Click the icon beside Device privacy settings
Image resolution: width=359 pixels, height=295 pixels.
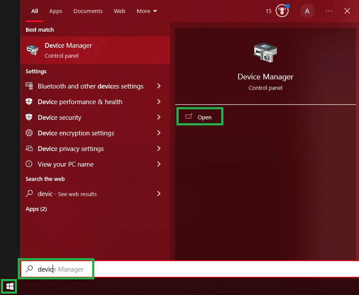tap(29, 148)
